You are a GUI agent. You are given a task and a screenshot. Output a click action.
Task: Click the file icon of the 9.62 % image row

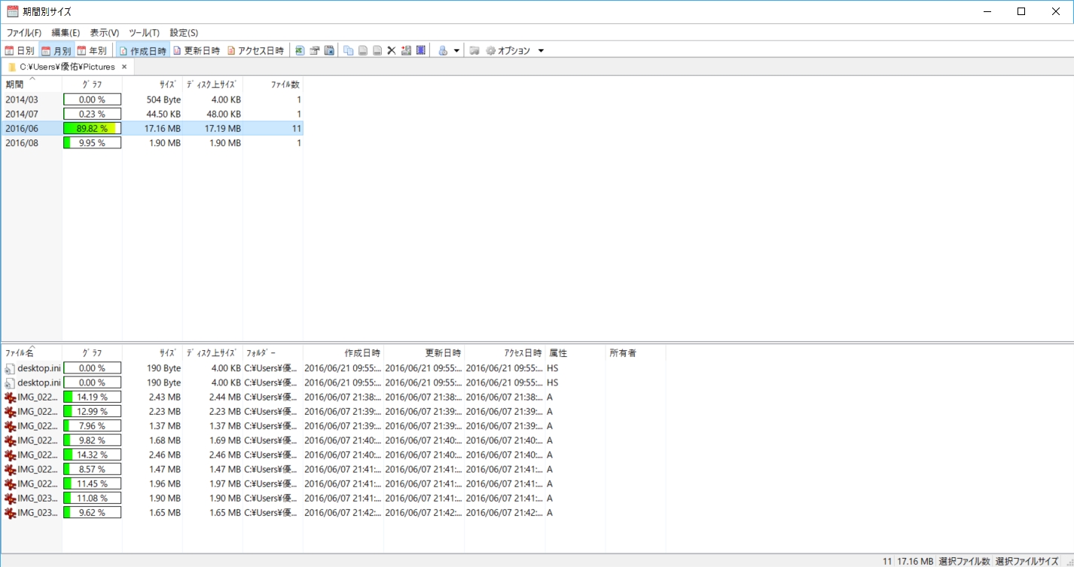pyautogui.click(x=10, y=513)
